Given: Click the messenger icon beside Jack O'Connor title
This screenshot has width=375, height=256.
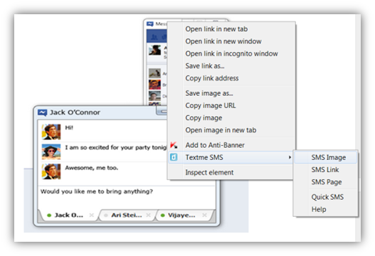Looking at the screenshot, I should (43, 112).
